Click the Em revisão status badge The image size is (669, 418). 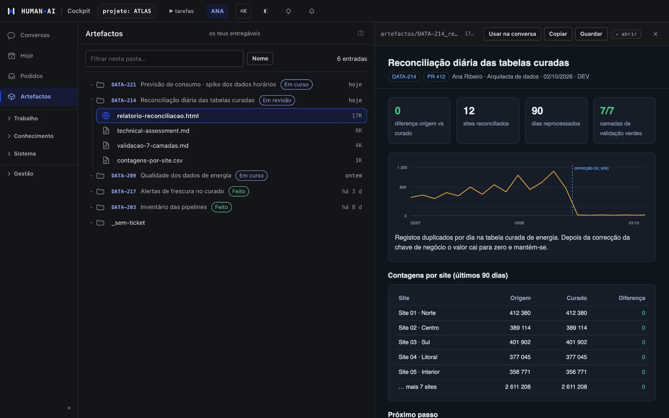pos(277,100)
